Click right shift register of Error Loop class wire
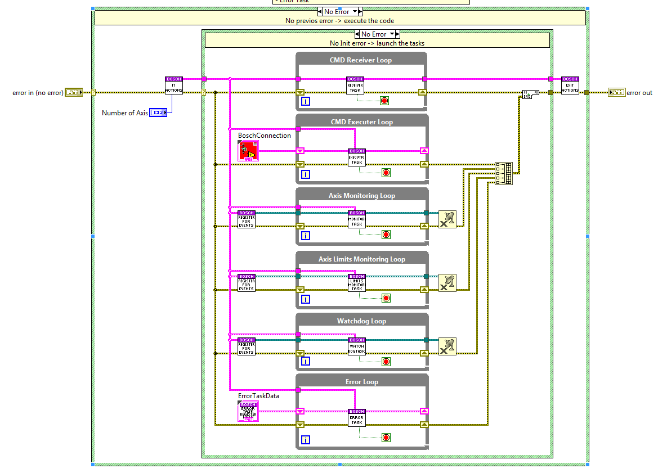 pos(424,411)
